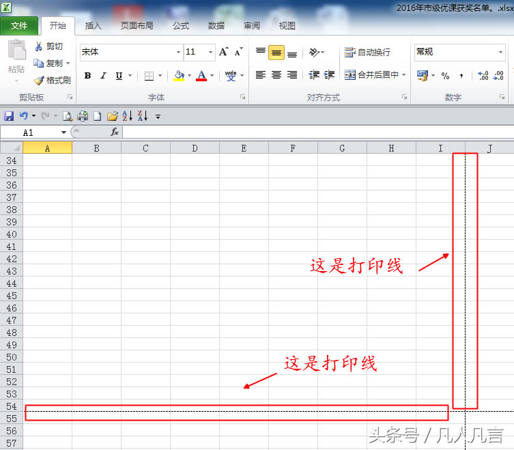Screen dimensions: 514x450
Task: Click the Increase Indent icon
Action: pos(330,75)
